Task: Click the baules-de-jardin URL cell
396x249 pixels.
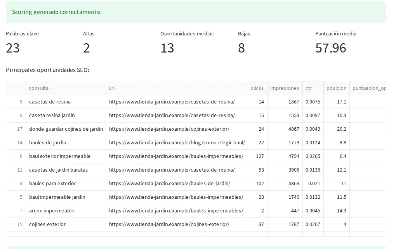Action: pyautogui.click(x=177, y=184)
